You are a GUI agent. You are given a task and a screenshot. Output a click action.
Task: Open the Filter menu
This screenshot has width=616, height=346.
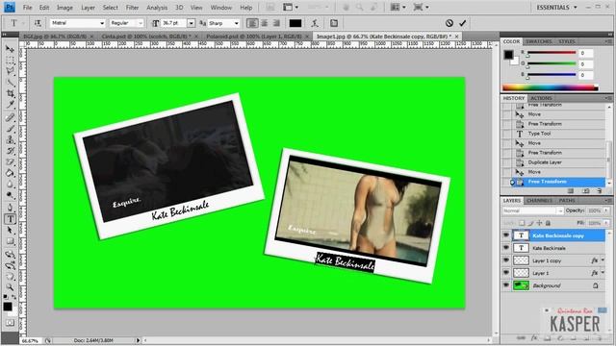(x=133, y=8)
